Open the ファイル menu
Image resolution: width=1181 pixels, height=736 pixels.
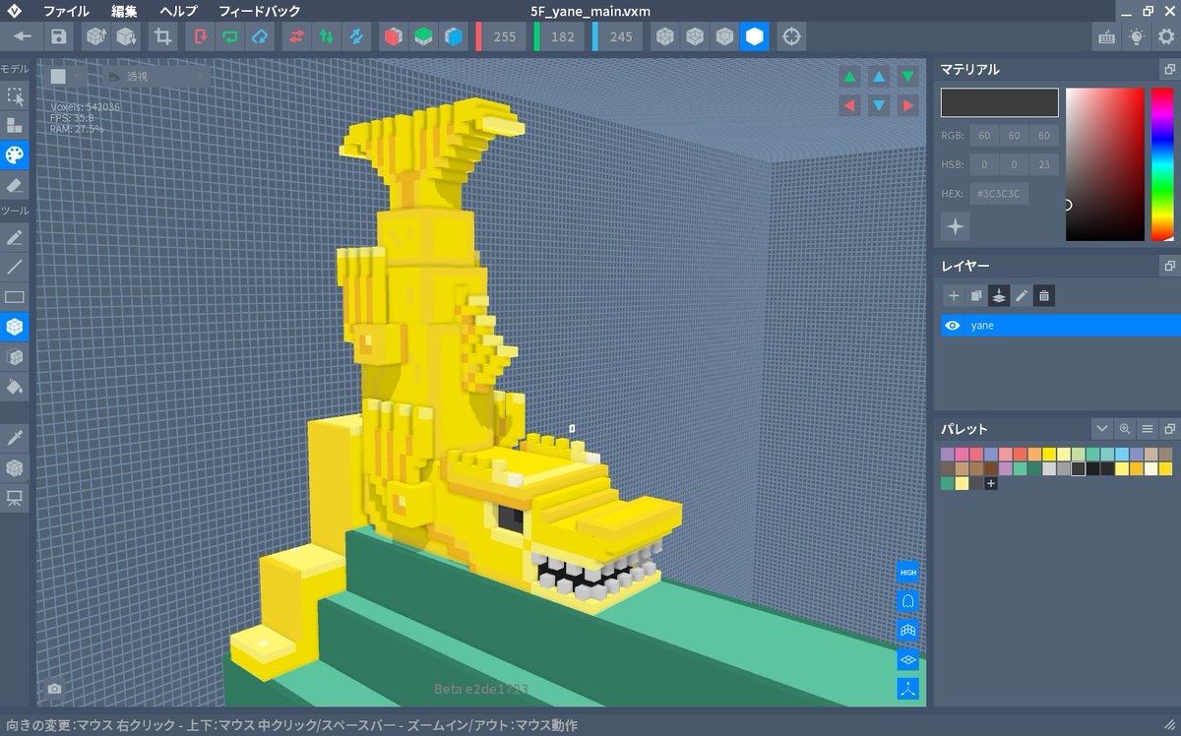(x=66, y=11)
